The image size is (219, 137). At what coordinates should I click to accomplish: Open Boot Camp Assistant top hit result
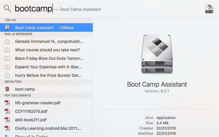click(46, 27)
